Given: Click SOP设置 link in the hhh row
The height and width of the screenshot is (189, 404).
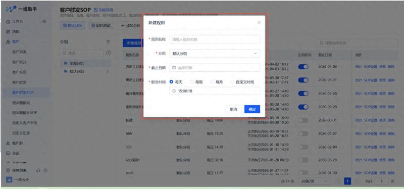Looking at the screenshot, I should (371, 133).
